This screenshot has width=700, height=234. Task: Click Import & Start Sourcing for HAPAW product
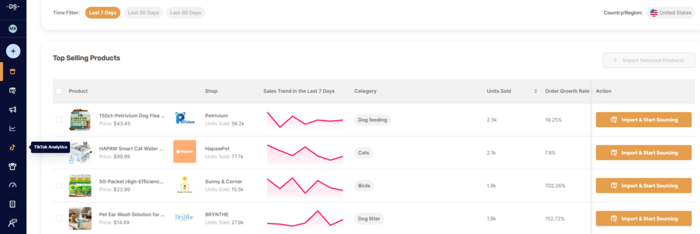click(645, 153)
